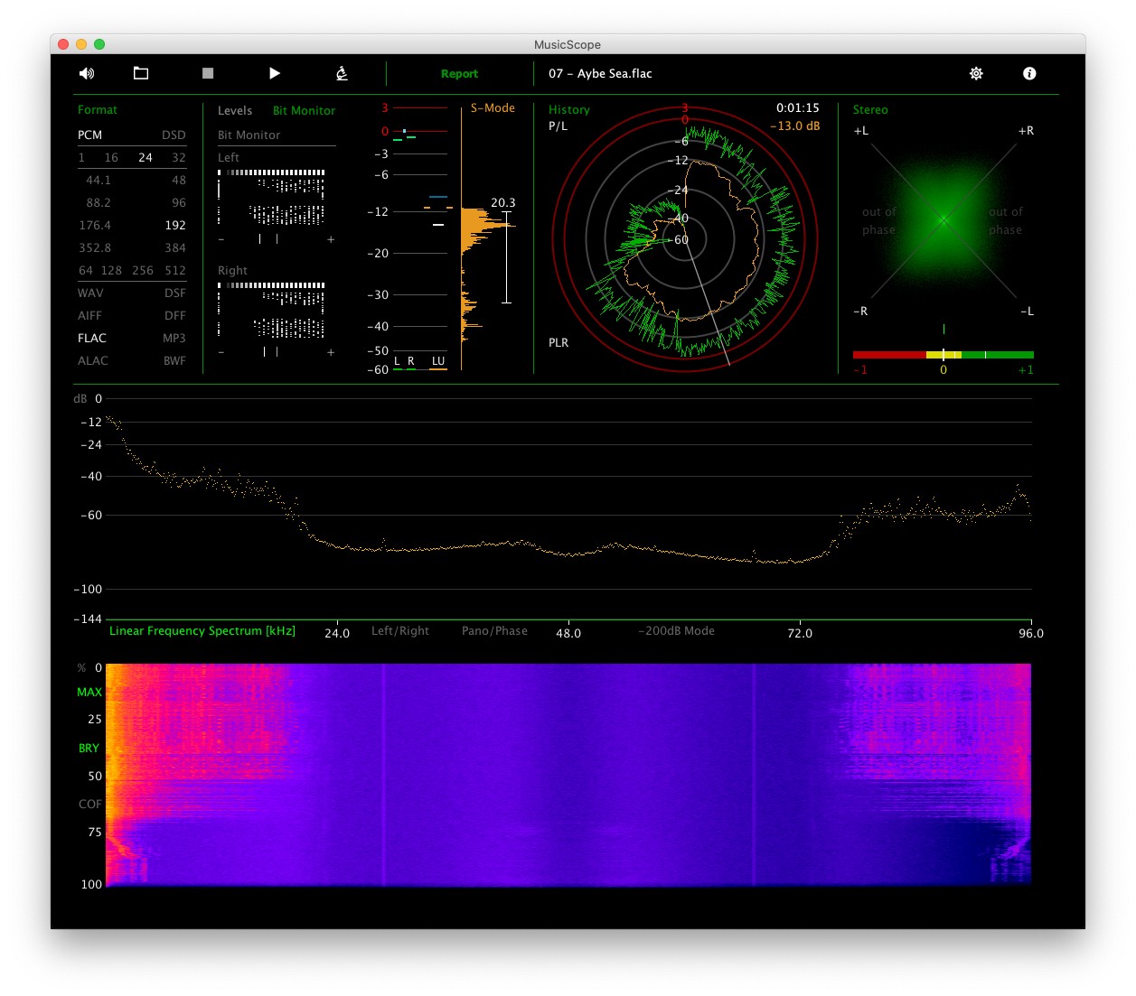Select Linear Frequency Spectrum mode
The height and width of the screenshot is (996, 1136).
(202, 630)
